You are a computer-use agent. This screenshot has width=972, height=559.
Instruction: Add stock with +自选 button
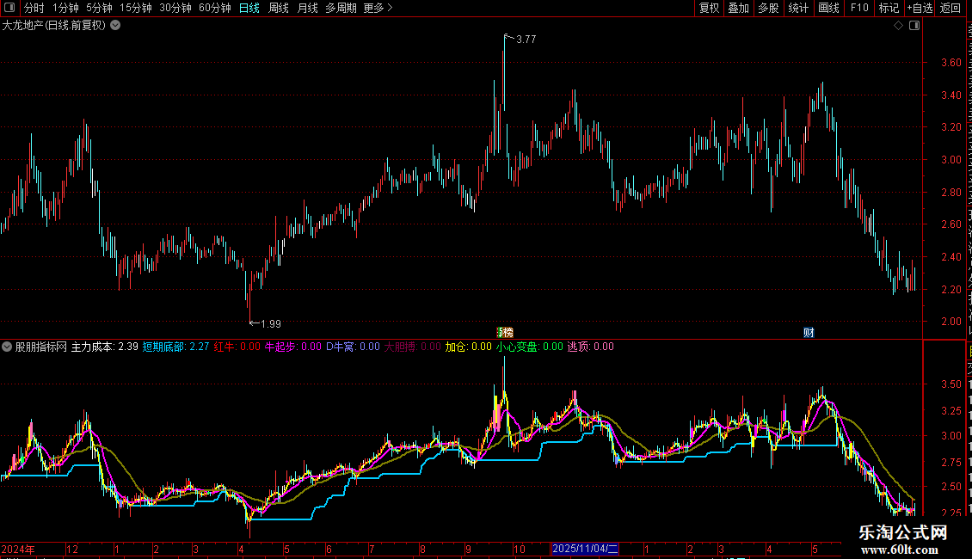(x=920, y=8)
